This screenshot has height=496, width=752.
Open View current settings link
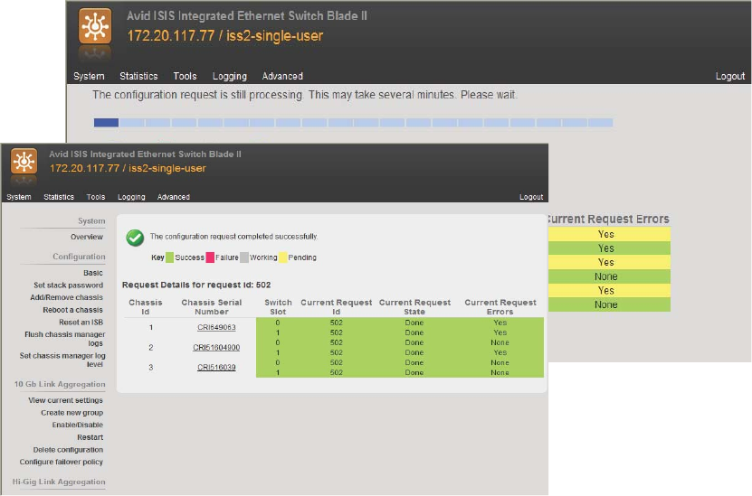pos(66,400)
